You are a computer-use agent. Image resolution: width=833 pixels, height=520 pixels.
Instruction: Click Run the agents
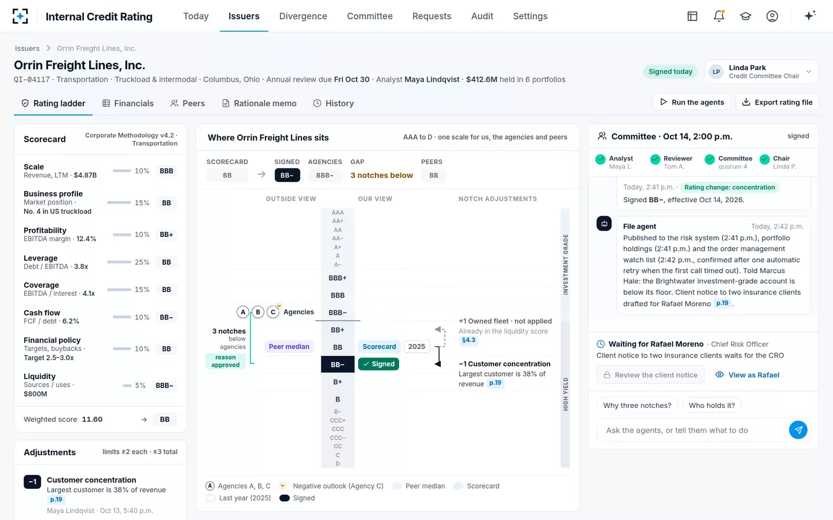pos(692,102)
